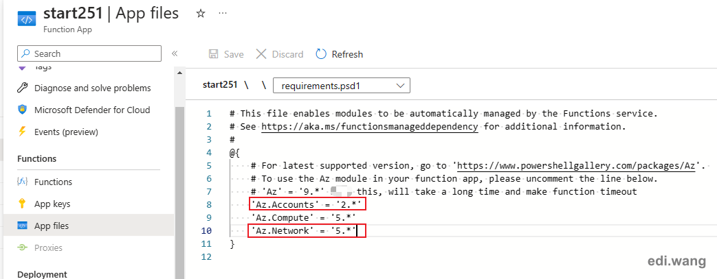717x279 pixels.
Task: Collapse the sidebar with the double chevron
Action: click(174, 53)
